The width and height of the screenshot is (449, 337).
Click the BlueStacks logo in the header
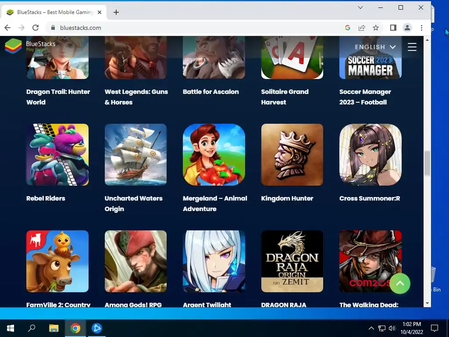tap(30, 46)
